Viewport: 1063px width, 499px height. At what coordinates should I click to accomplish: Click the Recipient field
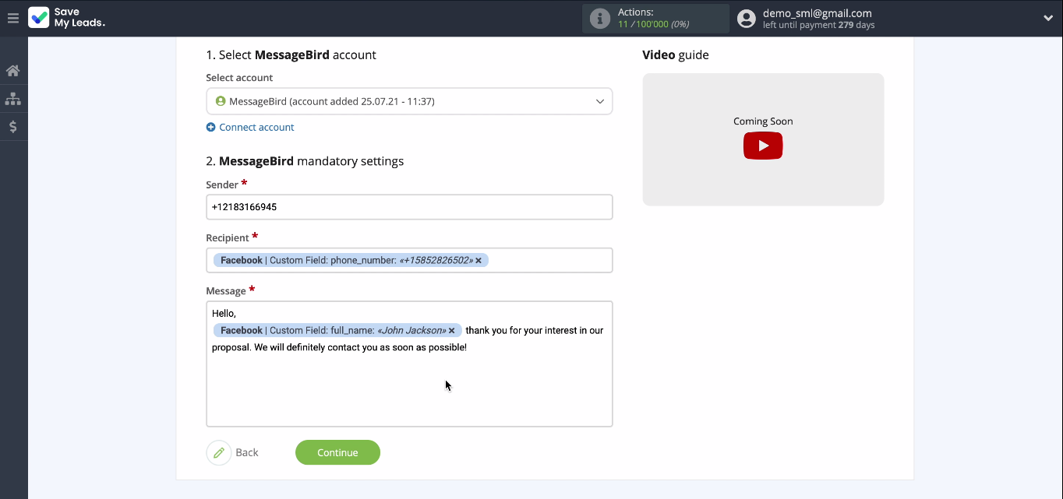point(409,260)
